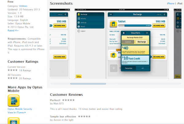Viewport: 184px width, 124px height.
Task: Click the Logout icon in screenshot
Action: 79,31
